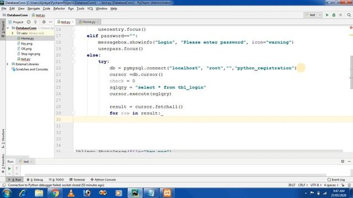Expand the venv library root folder

(13, 33)
